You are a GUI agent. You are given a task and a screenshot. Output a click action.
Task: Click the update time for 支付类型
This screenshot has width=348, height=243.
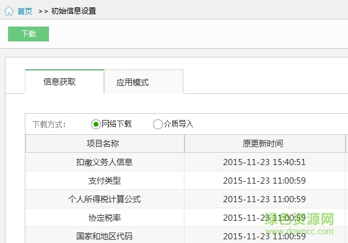264,181
